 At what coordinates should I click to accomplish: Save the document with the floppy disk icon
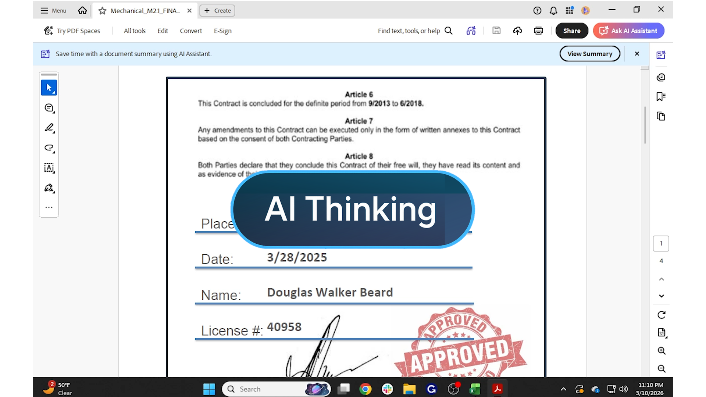click(496, 31)
